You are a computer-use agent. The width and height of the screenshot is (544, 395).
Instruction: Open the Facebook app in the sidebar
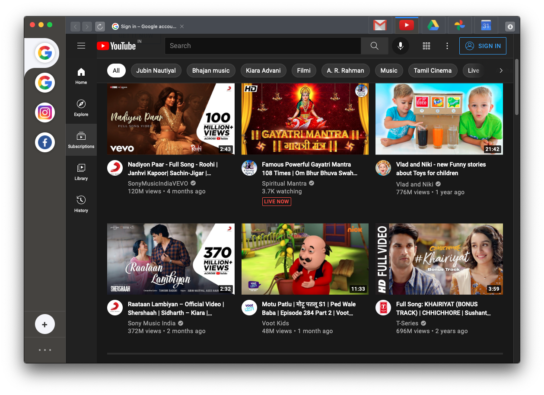click(x=45, y=142)
